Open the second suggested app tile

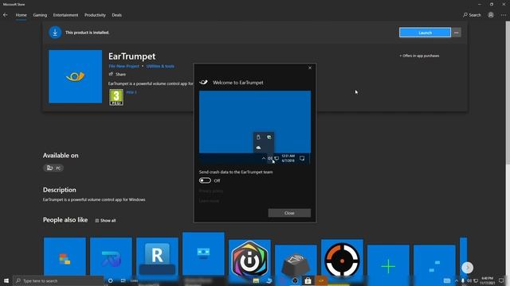111,257
